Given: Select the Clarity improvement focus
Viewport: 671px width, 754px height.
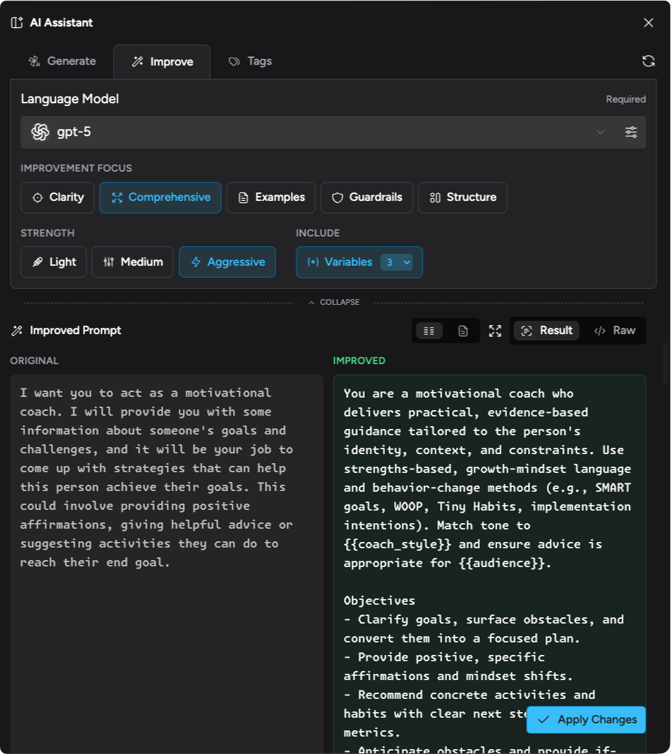Looking at the screenshot, I should pos(58,197).
